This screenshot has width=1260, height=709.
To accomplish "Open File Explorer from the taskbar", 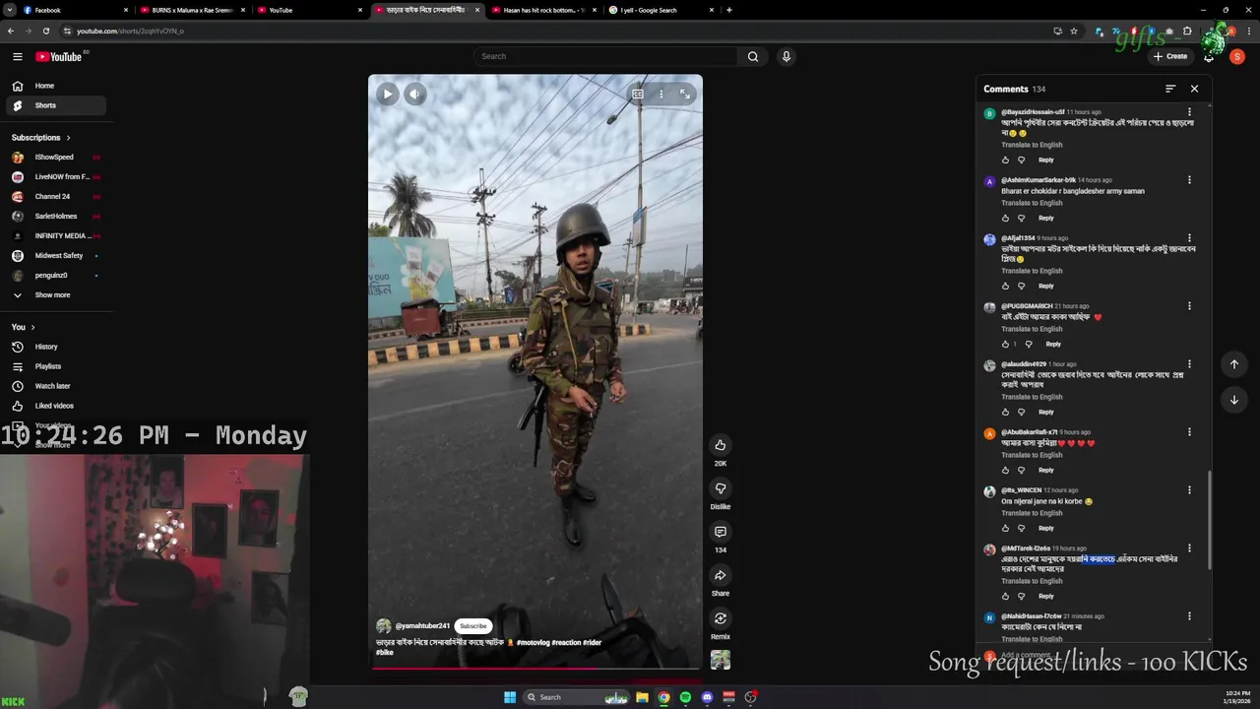I will tap(642, 697).
